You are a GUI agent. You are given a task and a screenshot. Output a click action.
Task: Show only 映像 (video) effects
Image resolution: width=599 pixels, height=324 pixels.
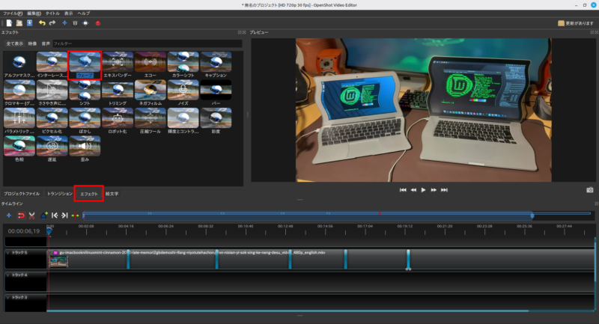pyautogui.click(x=32, y=43)
